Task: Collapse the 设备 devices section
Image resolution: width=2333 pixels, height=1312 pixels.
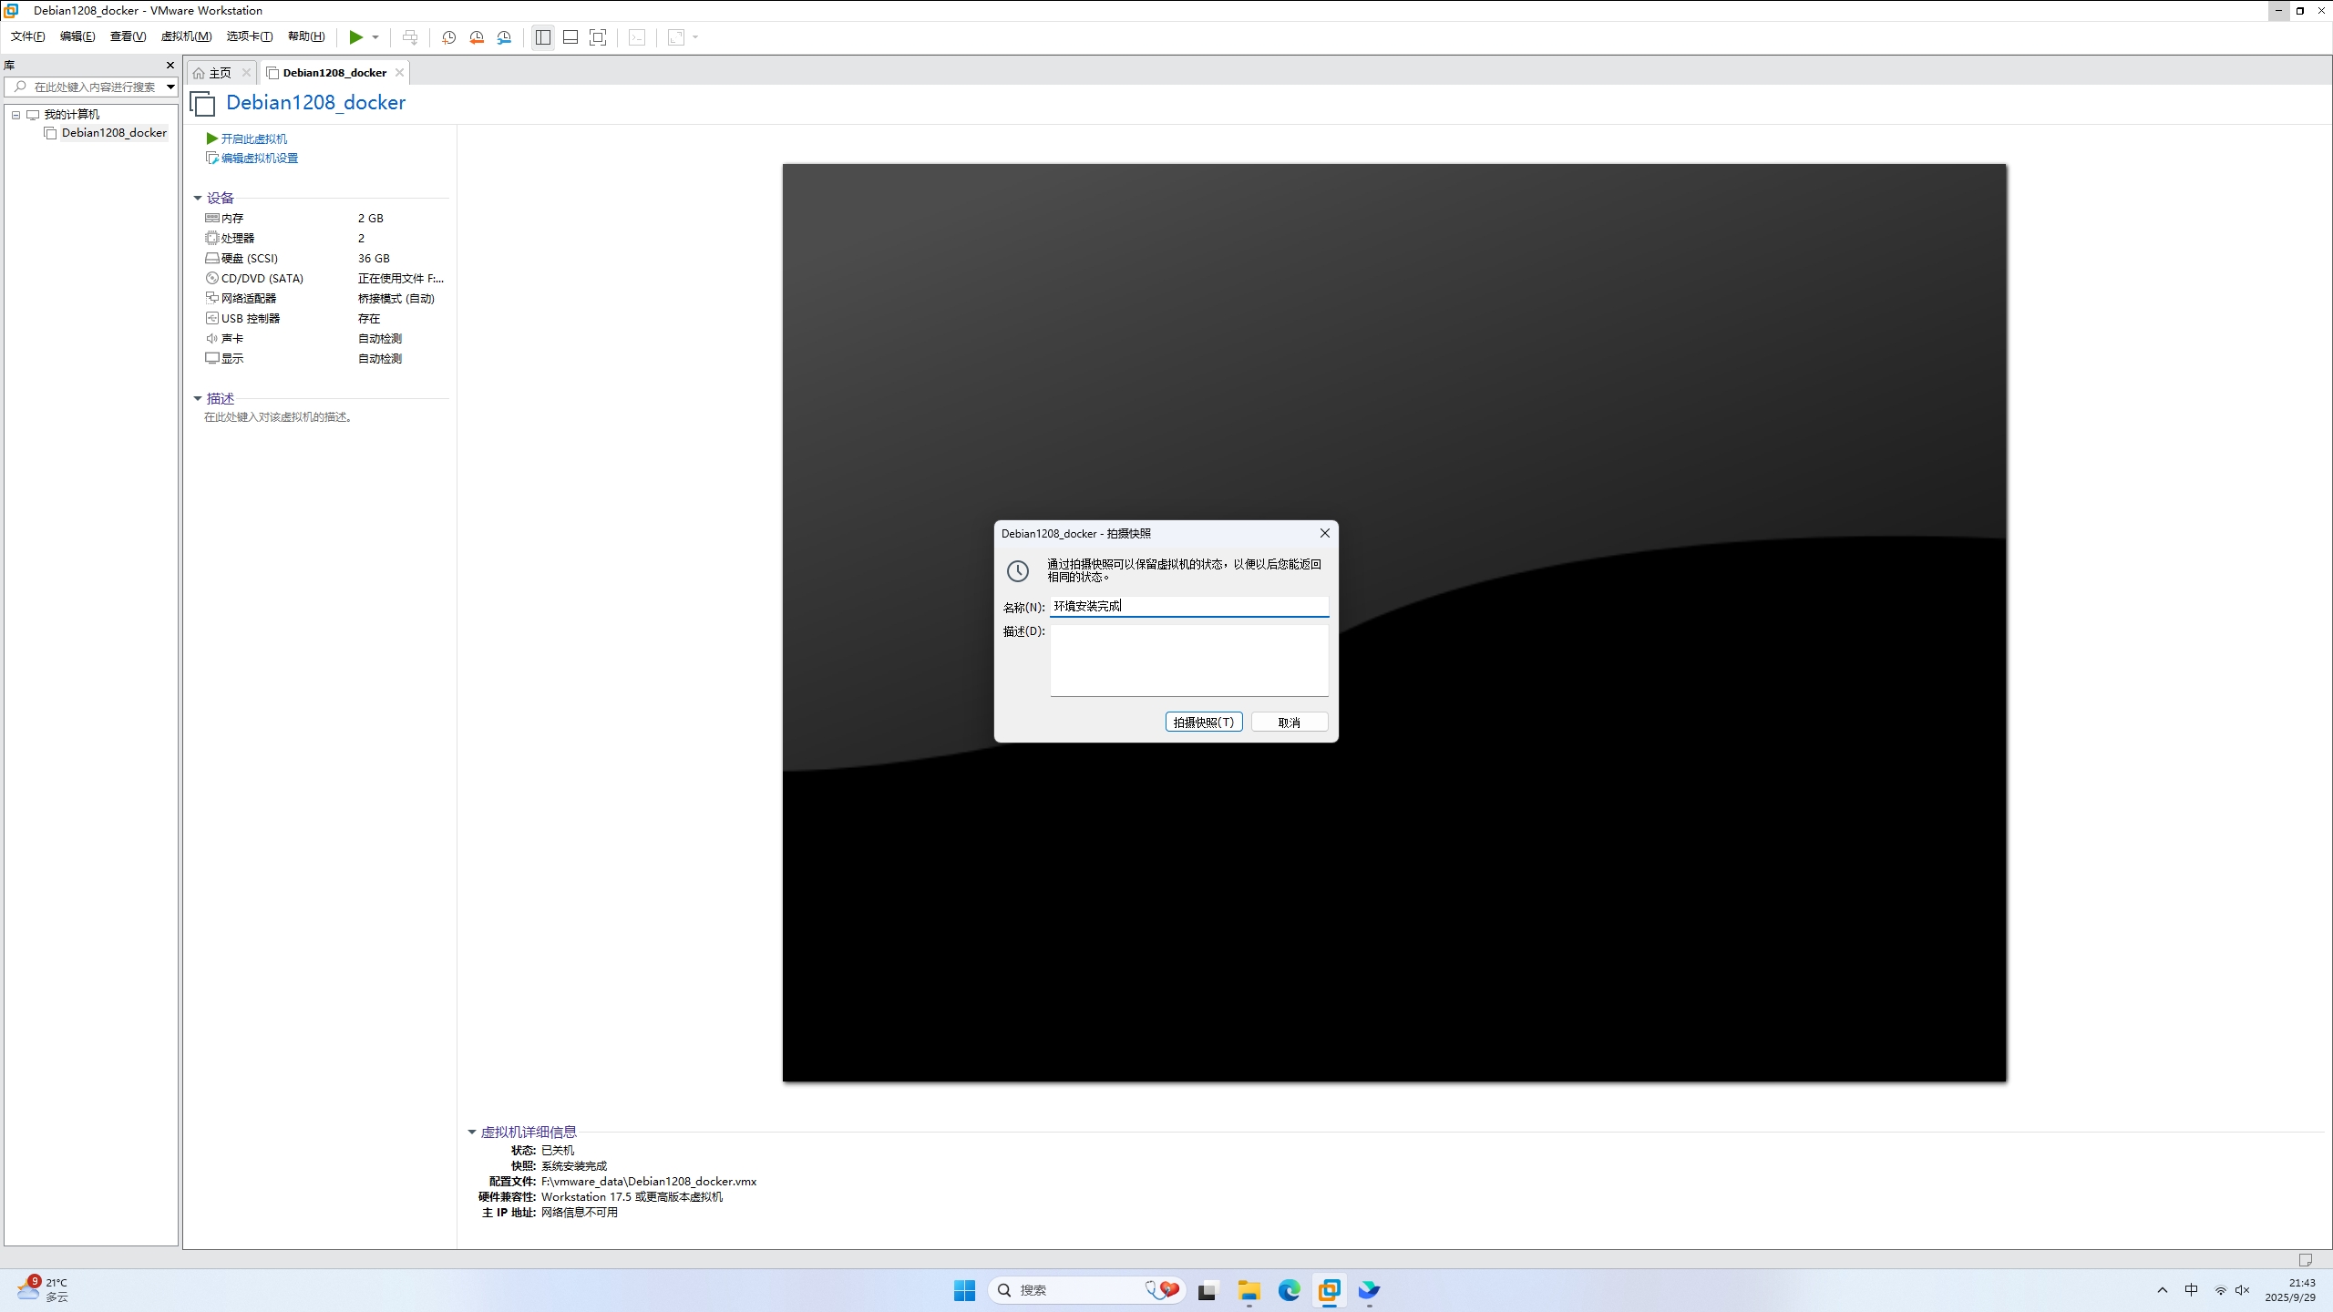Action: [x=198, y=198]
